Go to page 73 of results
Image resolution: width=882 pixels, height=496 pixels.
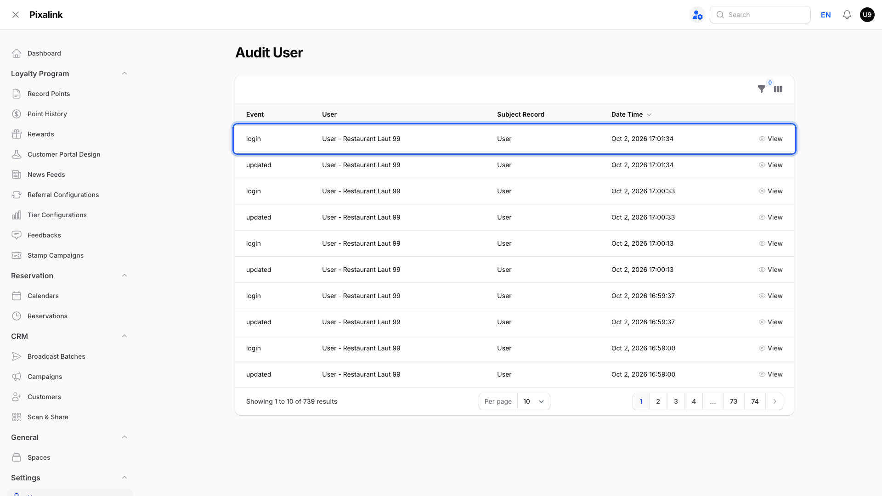pyautogui.click(x=734, y=401)
